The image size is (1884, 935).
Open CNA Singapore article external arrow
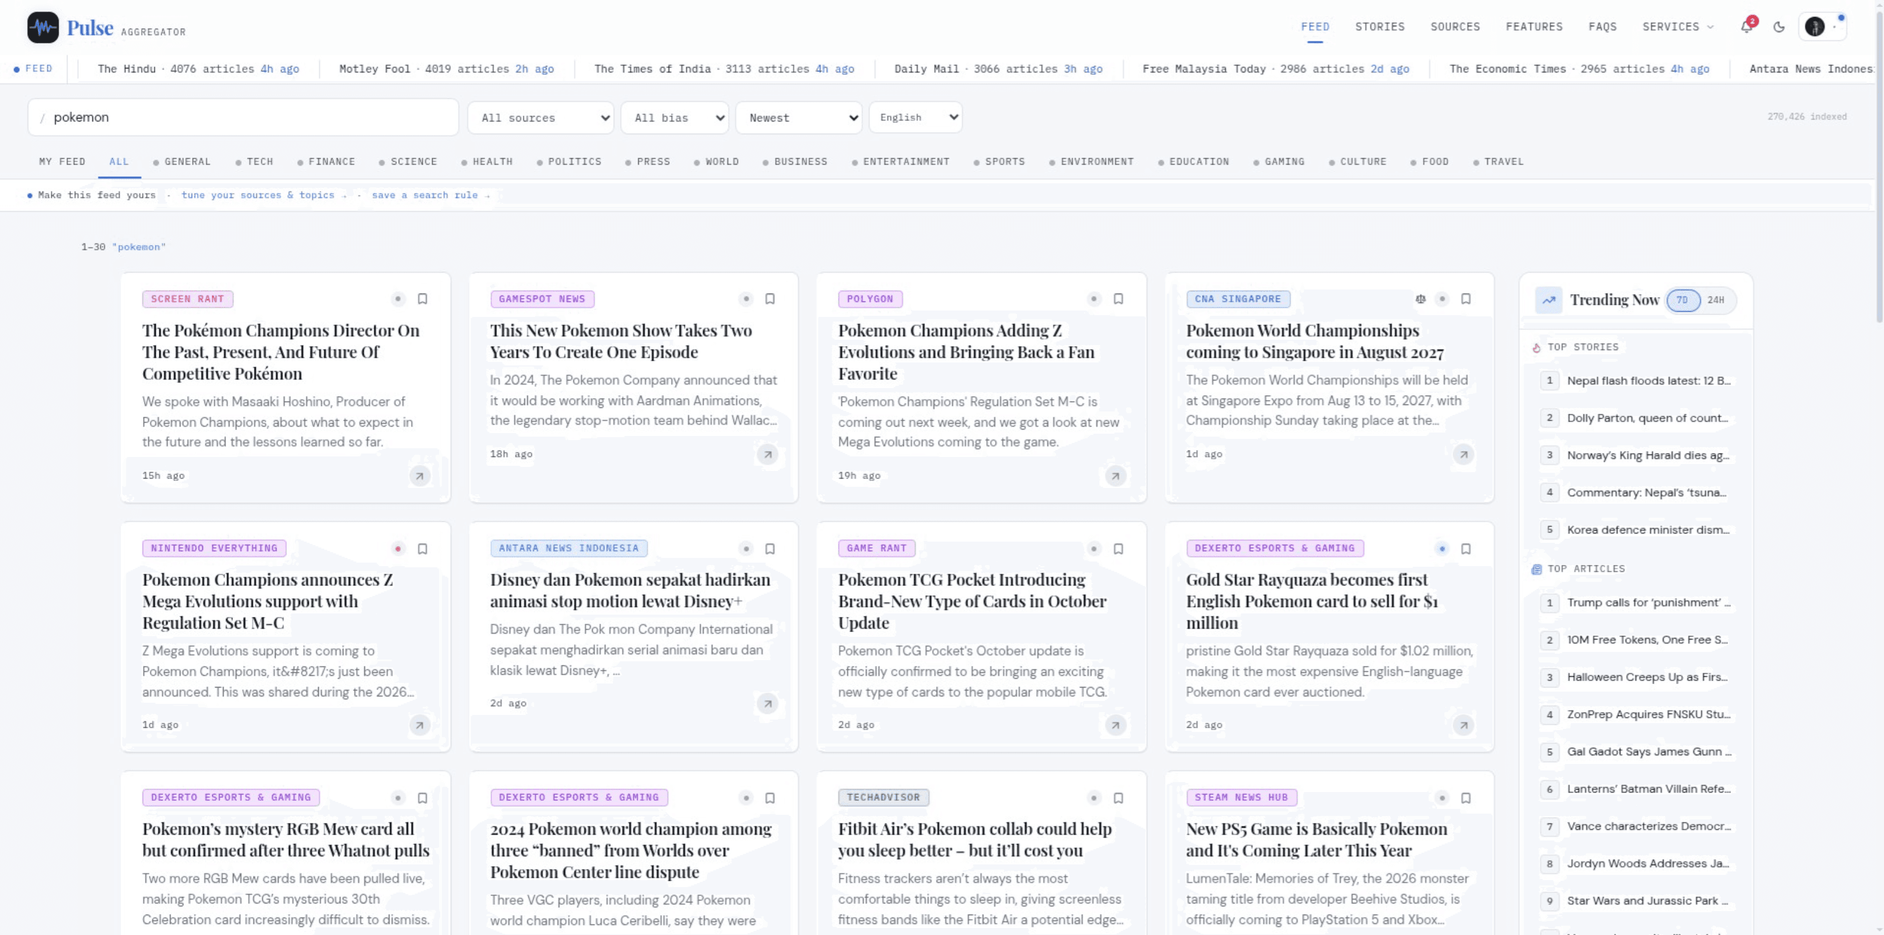[1464, 455]
